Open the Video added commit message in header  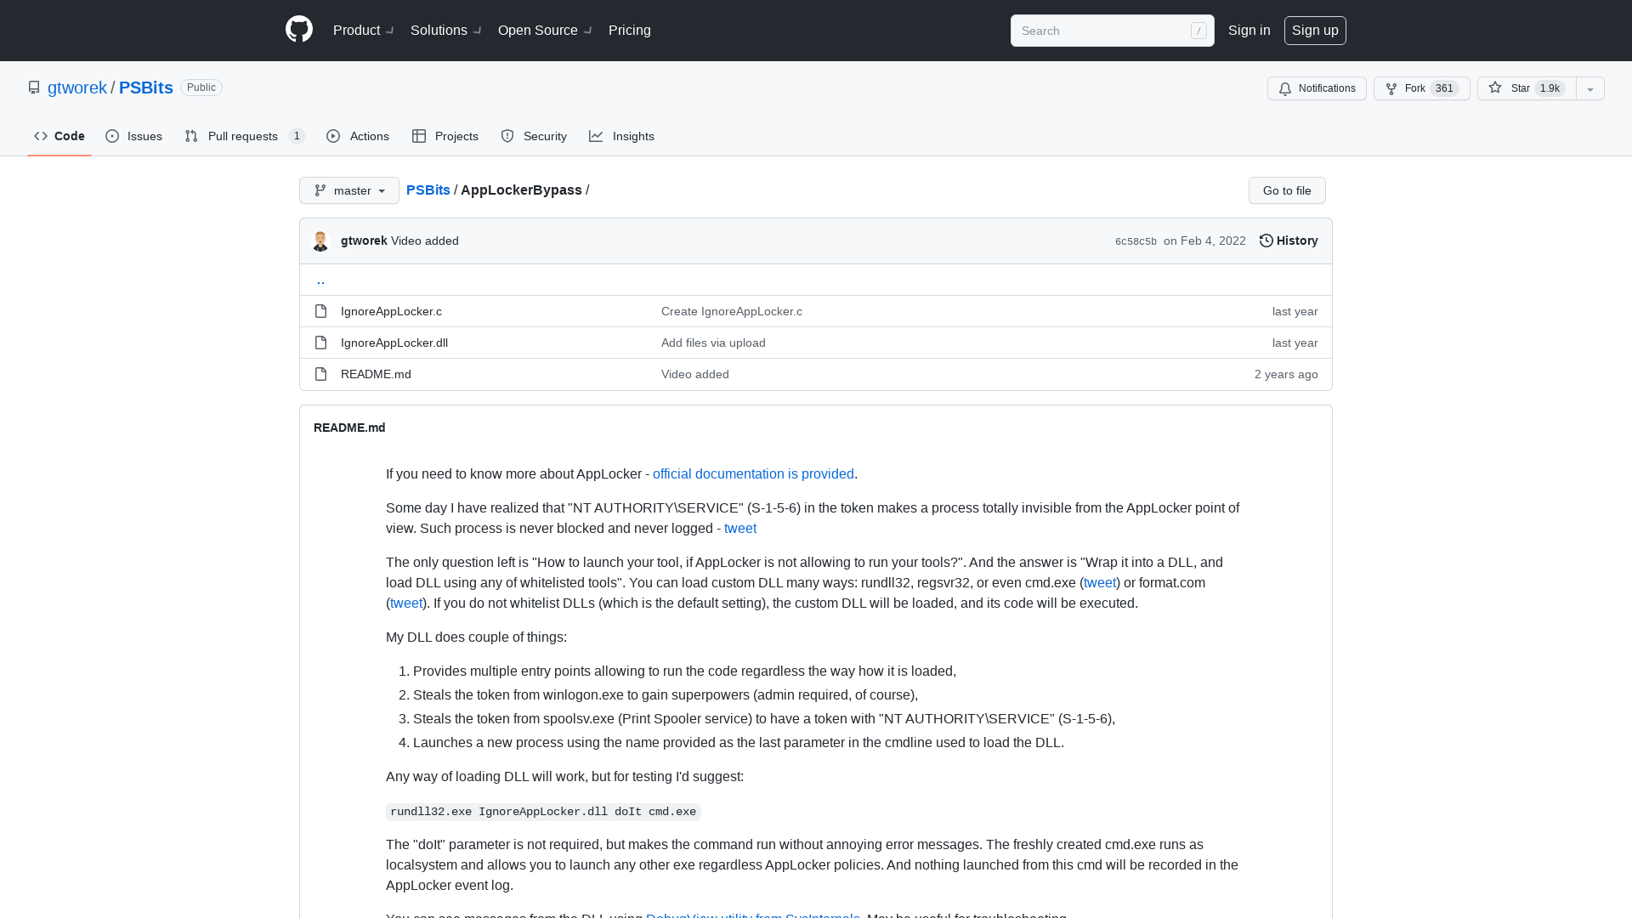coord(425,241)
